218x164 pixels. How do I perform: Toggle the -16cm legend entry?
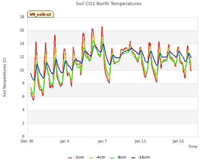(x=141, y=157)
